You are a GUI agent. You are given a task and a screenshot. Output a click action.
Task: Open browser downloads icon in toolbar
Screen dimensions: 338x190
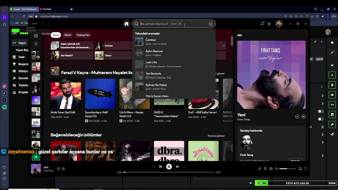tap(312, 16)
